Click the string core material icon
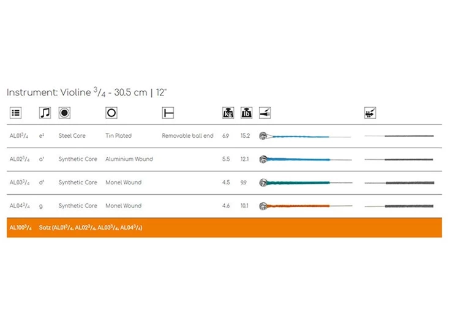 (x=64, y=113)
